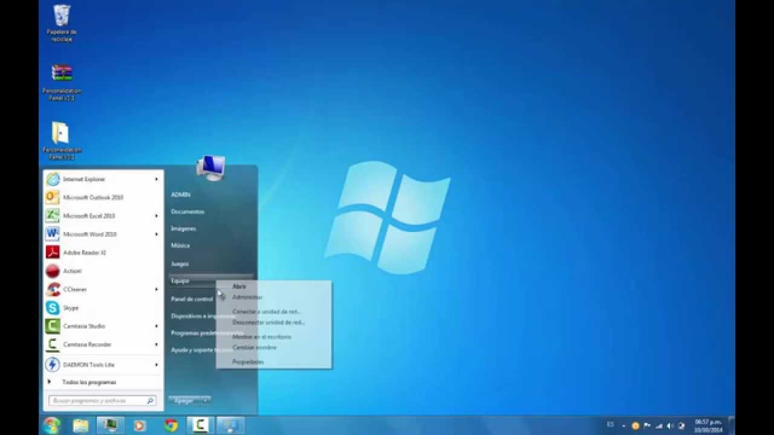
Task: Open Documentos from Start menu
Action: tap(187, 211)
